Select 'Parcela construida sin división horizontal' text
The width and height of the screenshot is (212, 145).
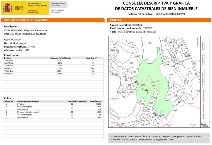pos(137,32)
